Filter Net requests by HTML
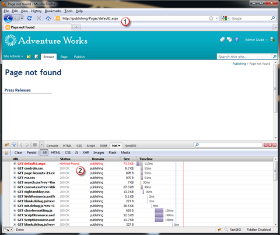 click(55, 153)
